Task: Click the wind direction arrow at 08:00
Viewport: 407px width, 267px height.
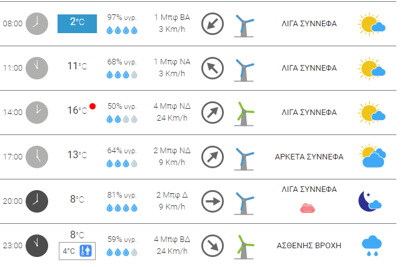Action: [213, 24]
